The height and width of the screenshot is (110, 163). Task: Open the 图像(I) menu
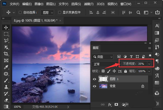[39, 4]
